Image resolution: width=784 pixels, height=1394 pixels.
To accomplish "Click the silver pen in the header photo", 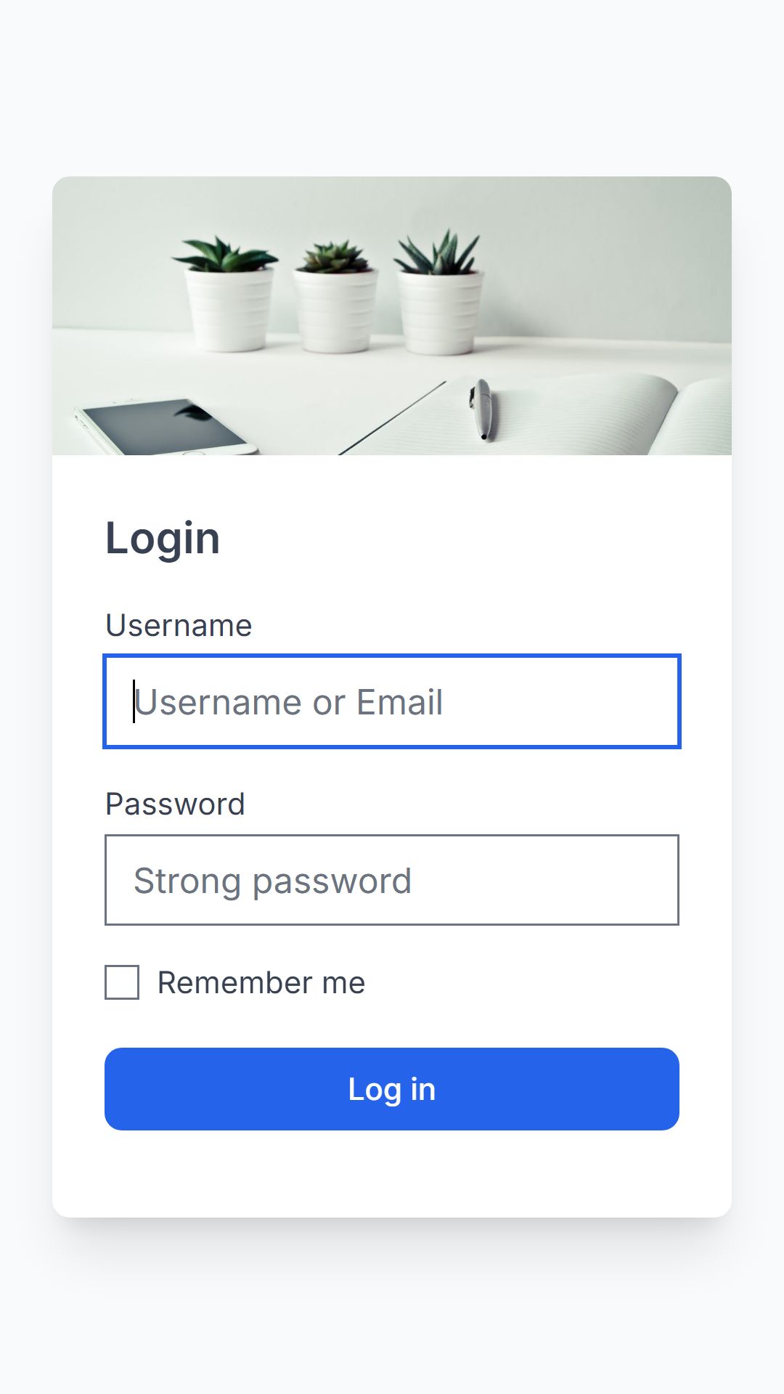I will (x=482, y=409).
